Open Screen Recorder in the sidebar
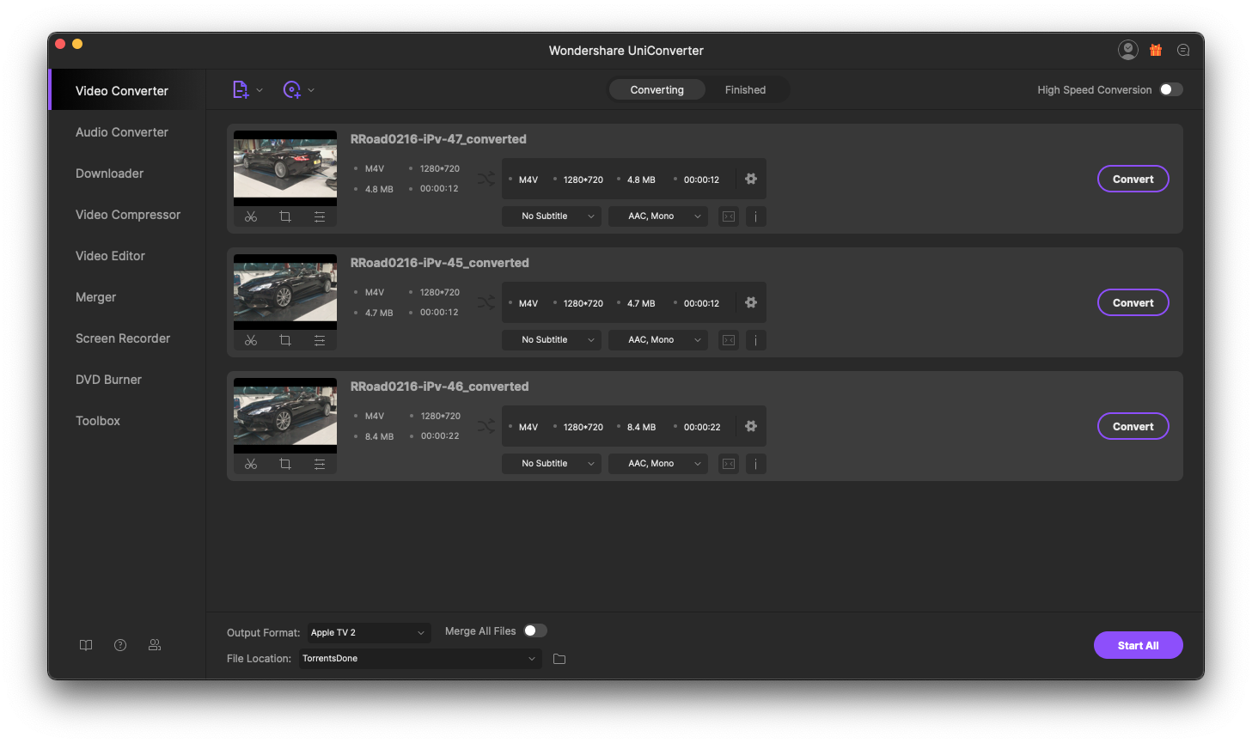The height and width of the screenshot is (743, 1252). coord(127,338)
